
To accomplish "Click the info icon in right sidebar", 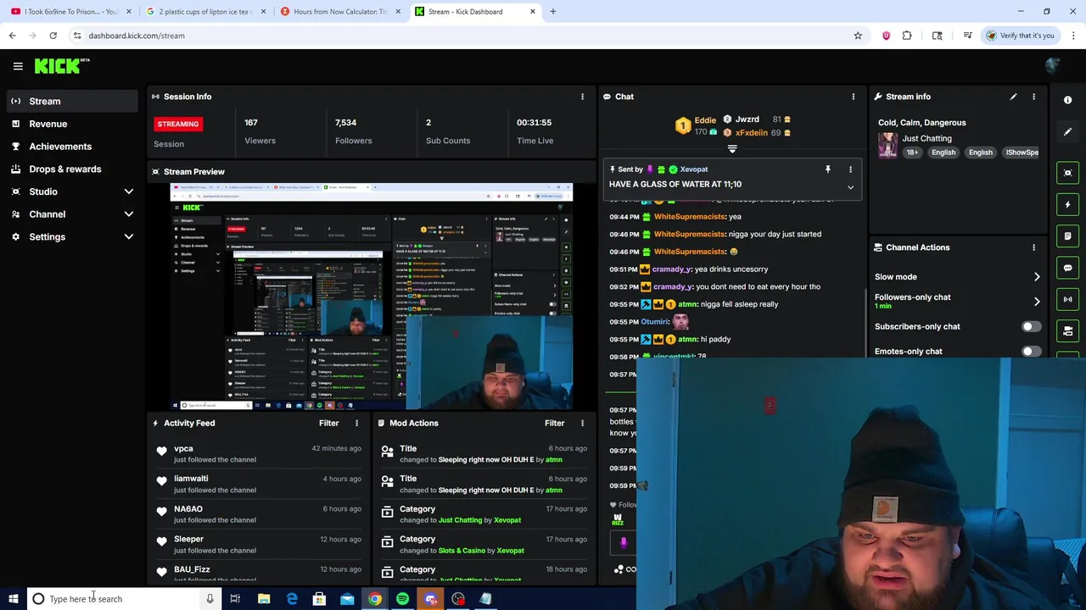I will [1068, 100].
